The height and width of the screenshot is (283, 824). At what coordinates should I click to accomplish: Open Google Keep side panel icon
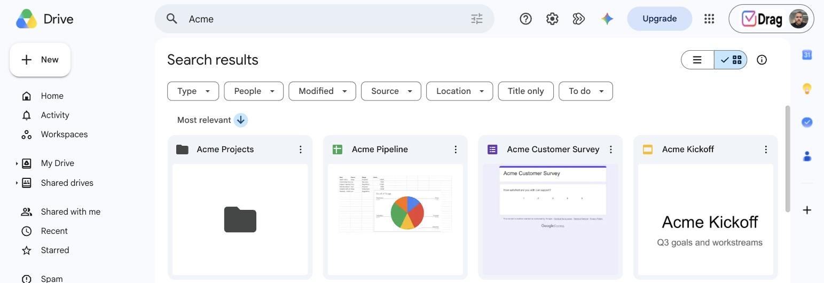[807, 89]
